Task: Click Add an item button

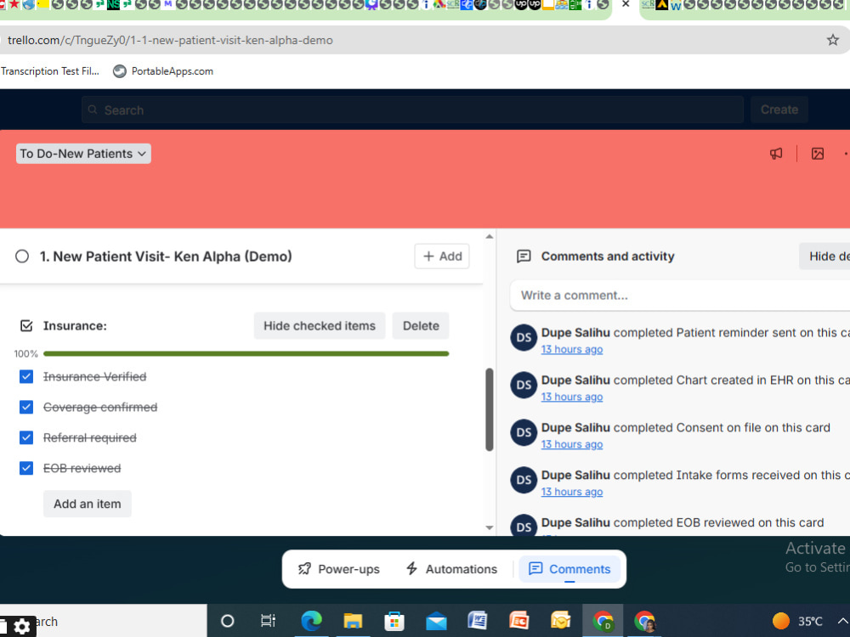Action: [x=88, y=504]
